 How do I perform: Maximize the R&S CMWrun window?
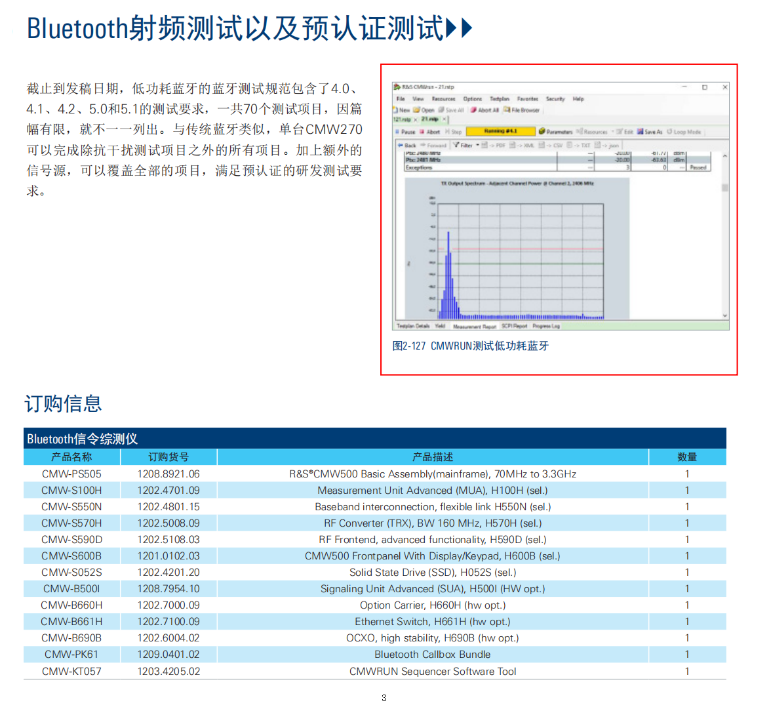tap(705, 87)
